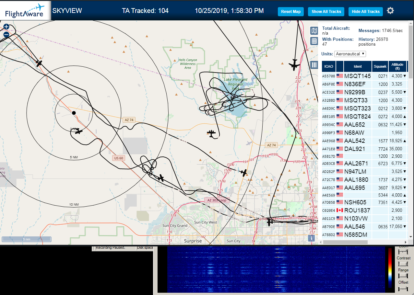Select the N103VW row

pyautogui.click(x=364, y=219)
